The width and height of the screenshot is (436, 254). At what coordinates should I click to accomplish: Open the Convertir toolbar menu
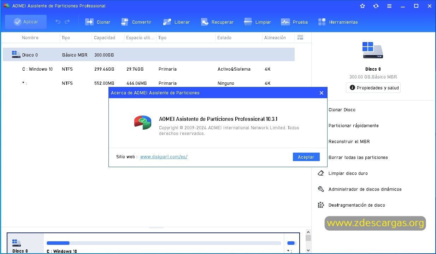[136, 22]
